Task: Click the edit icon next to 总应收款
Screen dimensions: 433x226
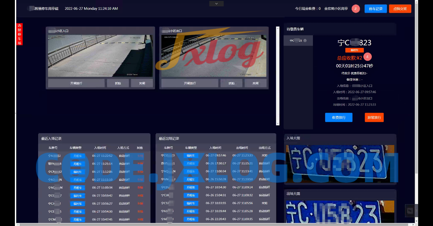Action: (x=367, y=57)
